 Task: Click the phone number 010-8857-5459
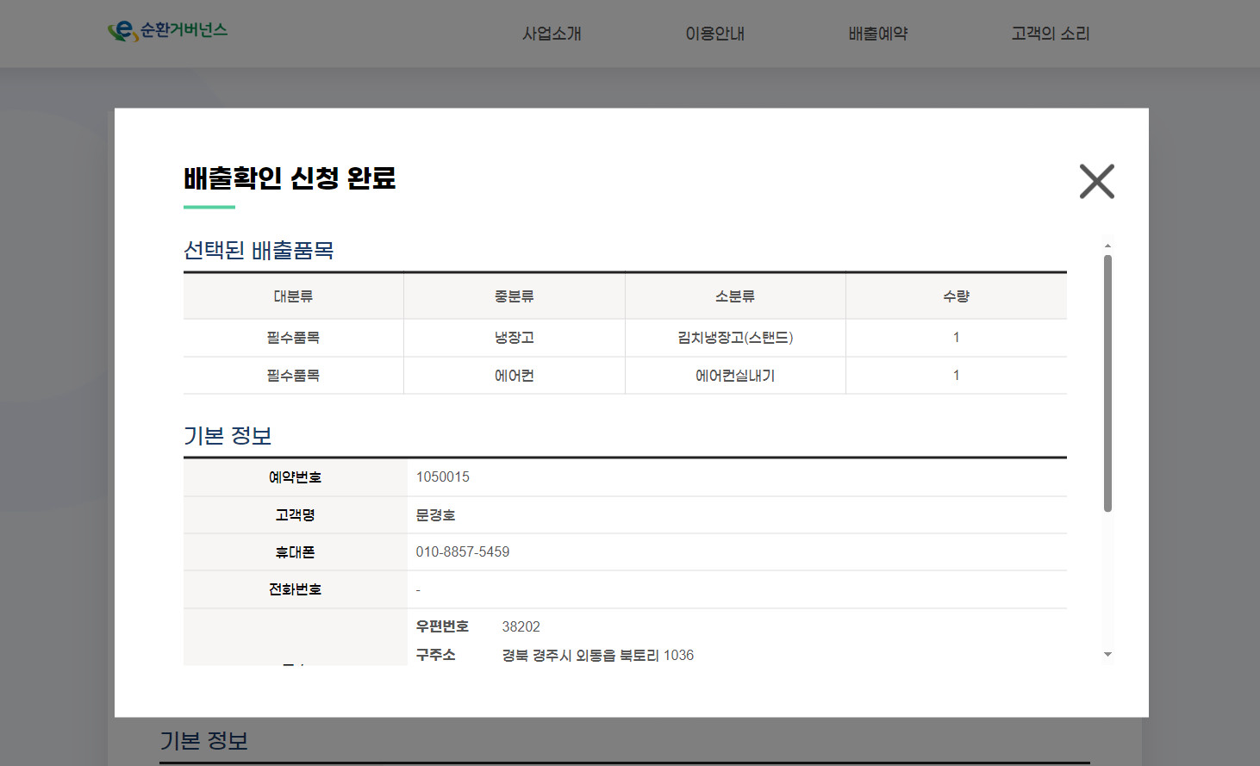tap(463, 552)
